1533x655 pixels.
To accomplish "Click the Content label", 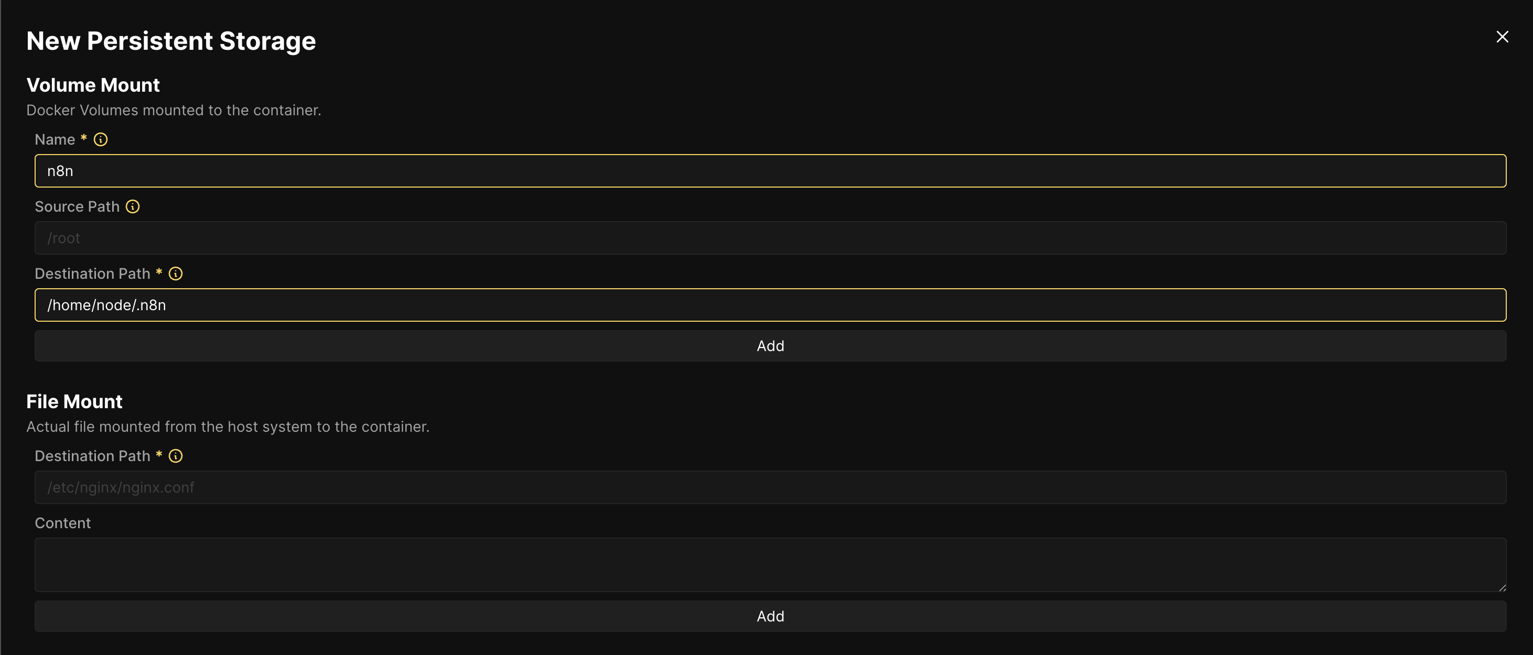I will tap(62, 523).
